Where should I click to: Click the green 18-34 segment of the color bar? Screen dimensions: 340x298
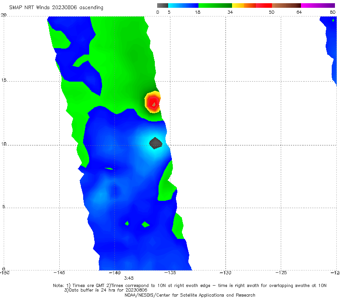click(215, 6)
